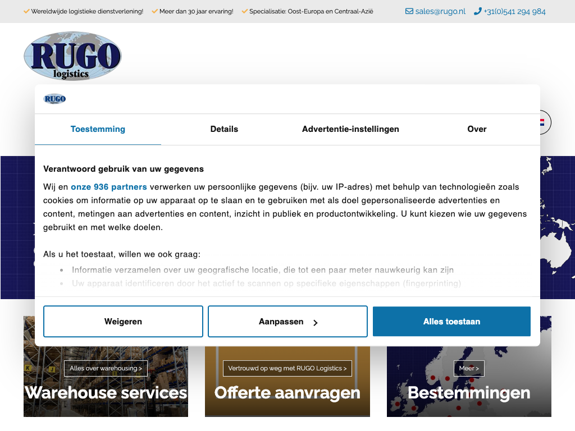
Task: Click the Dutch flag language selector
Action: click(543, 122)
